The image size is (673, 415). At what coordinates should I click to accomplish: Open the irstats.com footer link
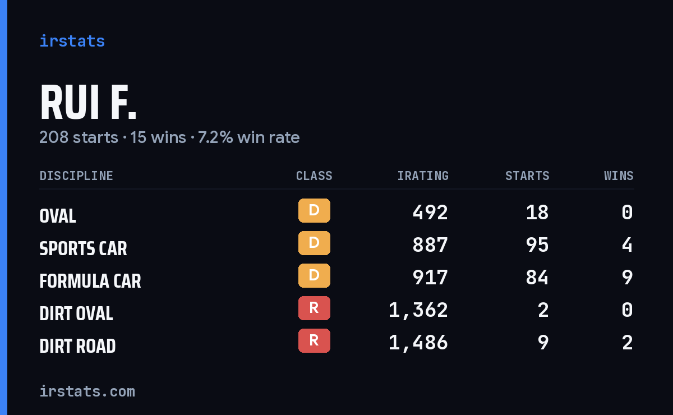click(87, 391)
